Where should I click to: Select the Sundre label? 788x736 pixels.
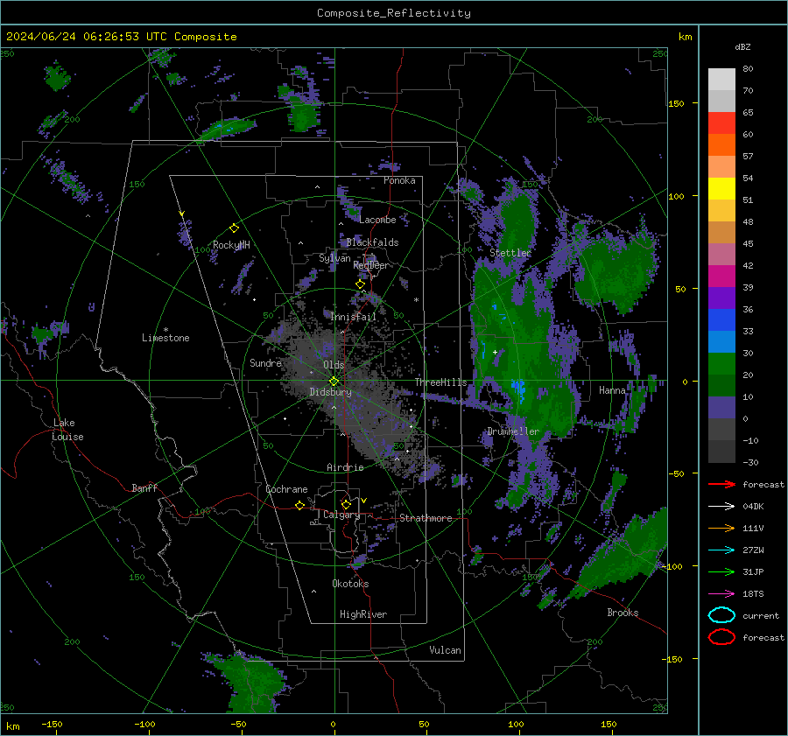coord(265,363)
